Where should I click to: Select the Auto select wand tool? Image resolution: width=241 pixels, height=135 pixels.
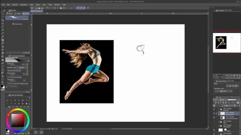coord(3,30)
